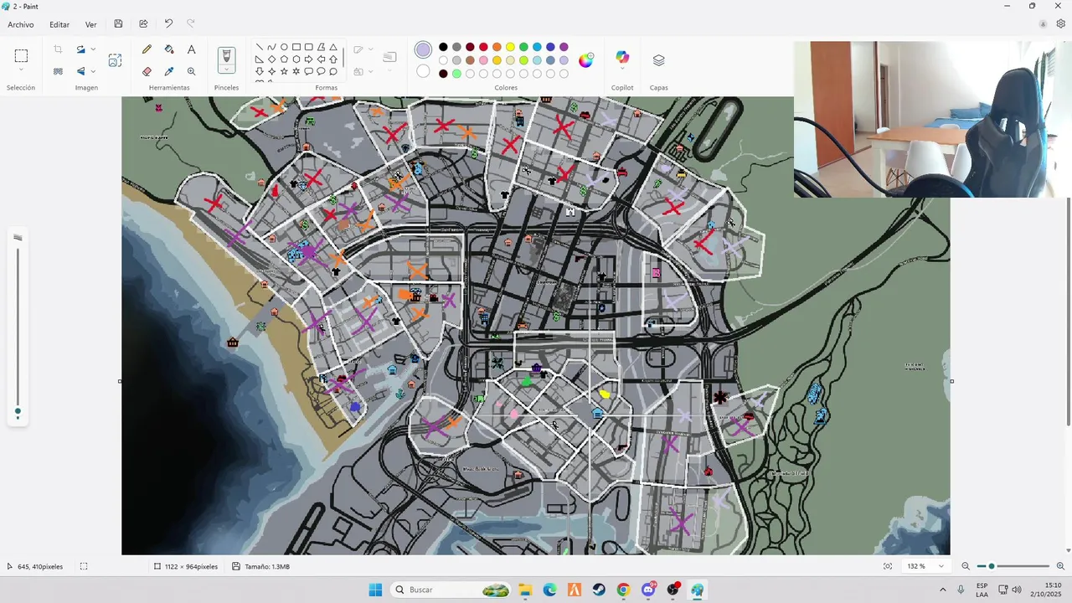This screenshot has height=603, width=1072.
Task: Open Google Chrome from taskbar
Action: click(x=623, y=590)
